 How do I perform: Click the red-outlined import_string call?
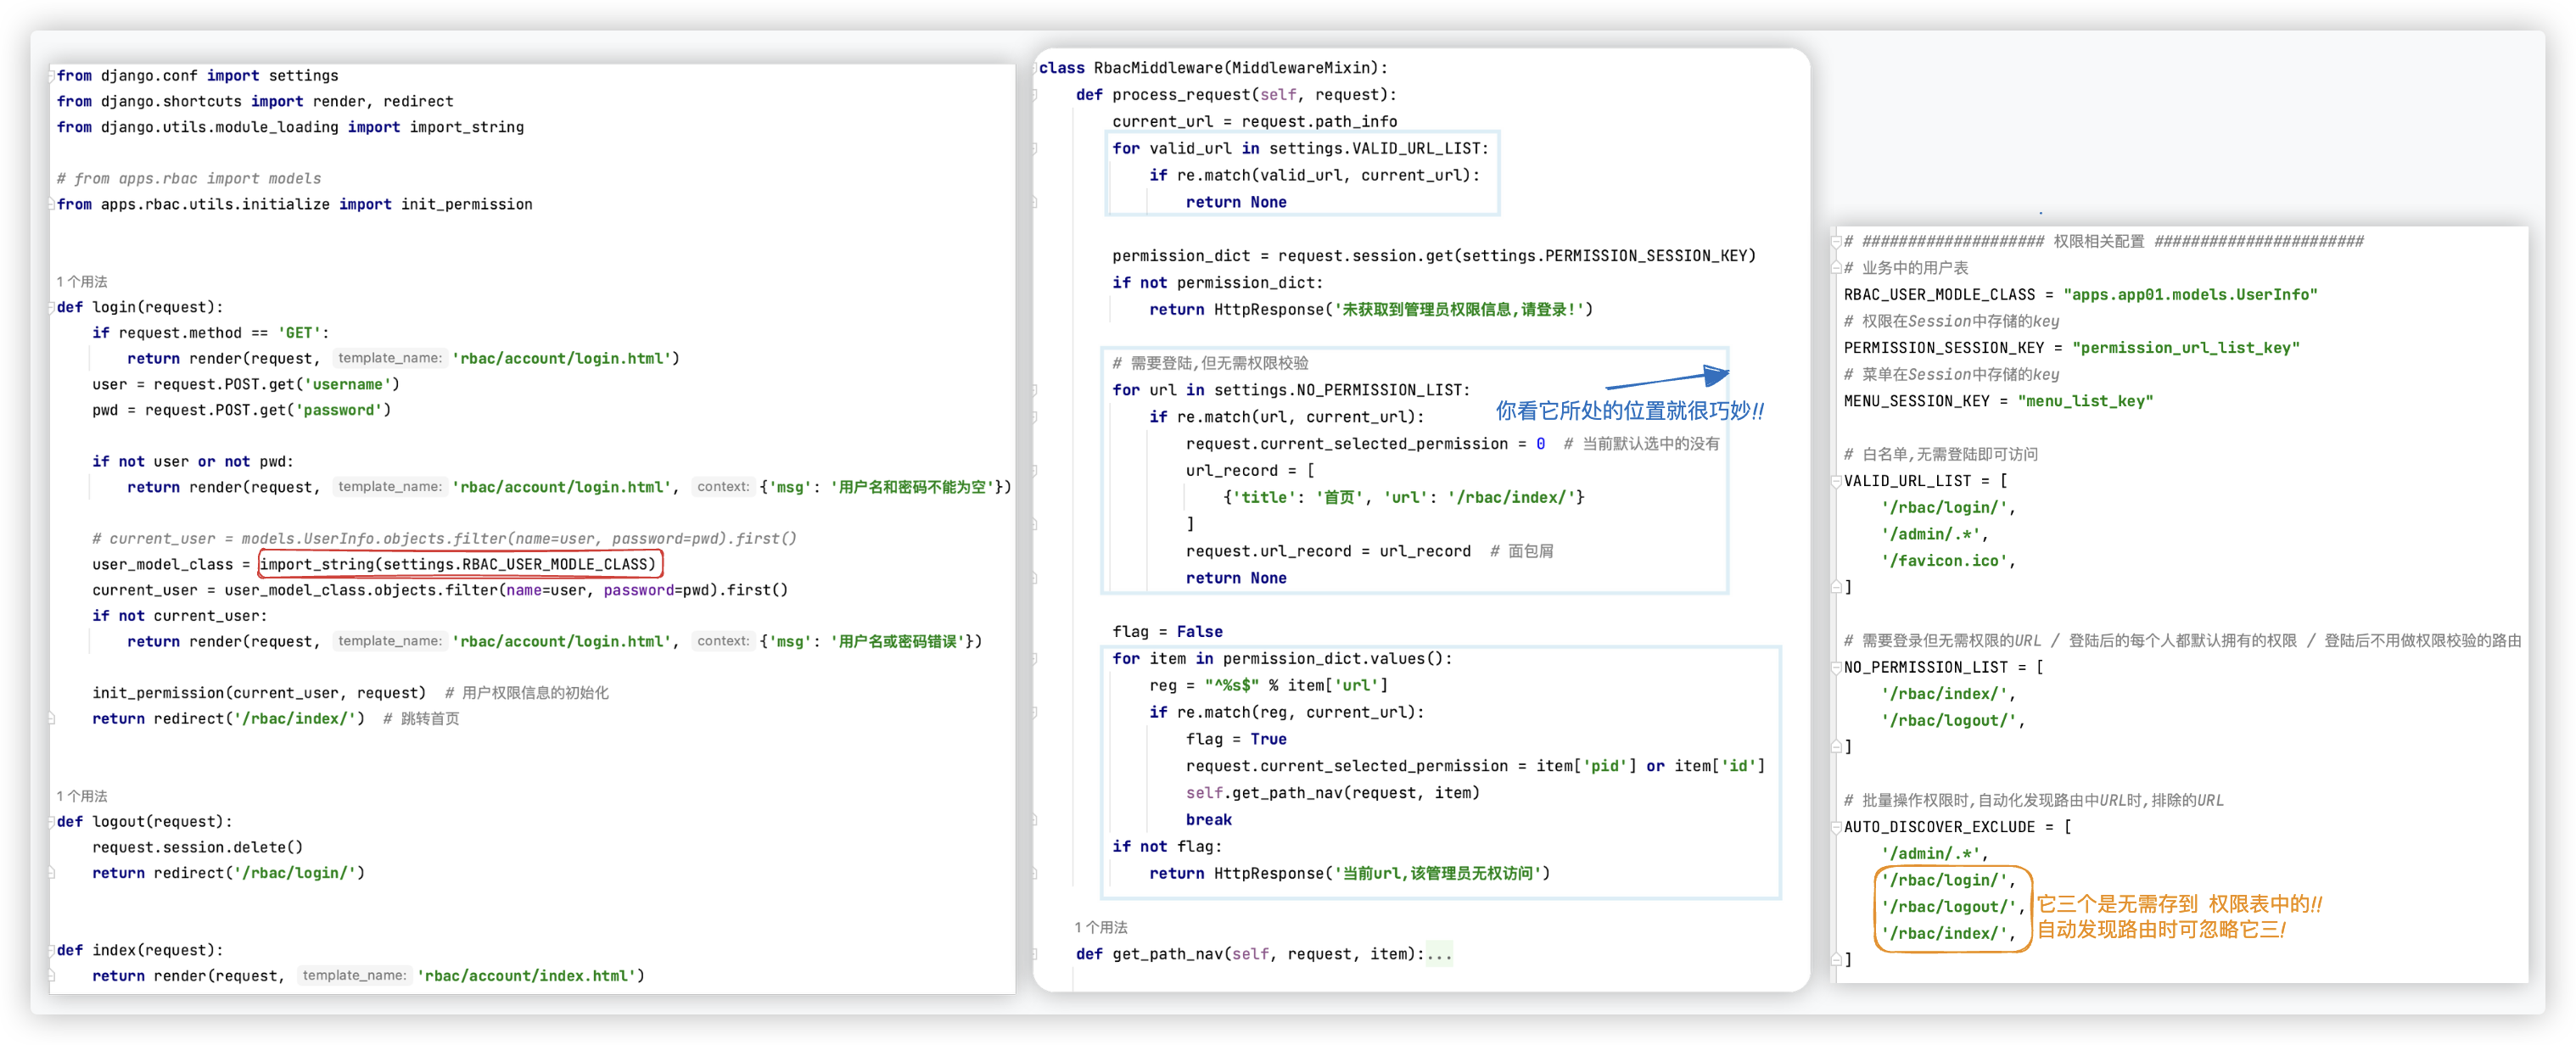(x=459, y=564)
